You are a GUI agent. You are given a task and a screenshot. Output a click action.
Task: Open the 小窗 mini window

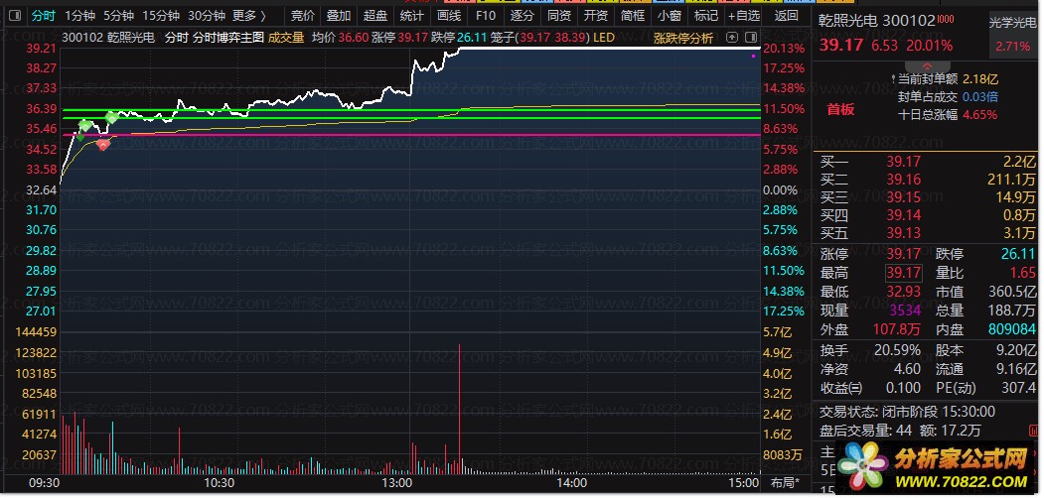click(669, 15)
